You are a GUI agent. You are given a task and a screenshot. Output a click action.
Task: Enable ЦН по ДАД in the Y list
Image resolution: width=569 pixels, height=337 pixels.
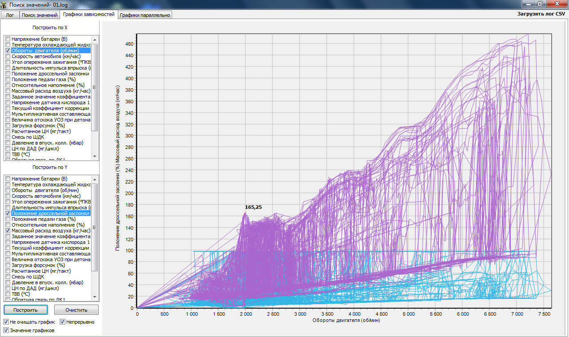coord(8,288)
